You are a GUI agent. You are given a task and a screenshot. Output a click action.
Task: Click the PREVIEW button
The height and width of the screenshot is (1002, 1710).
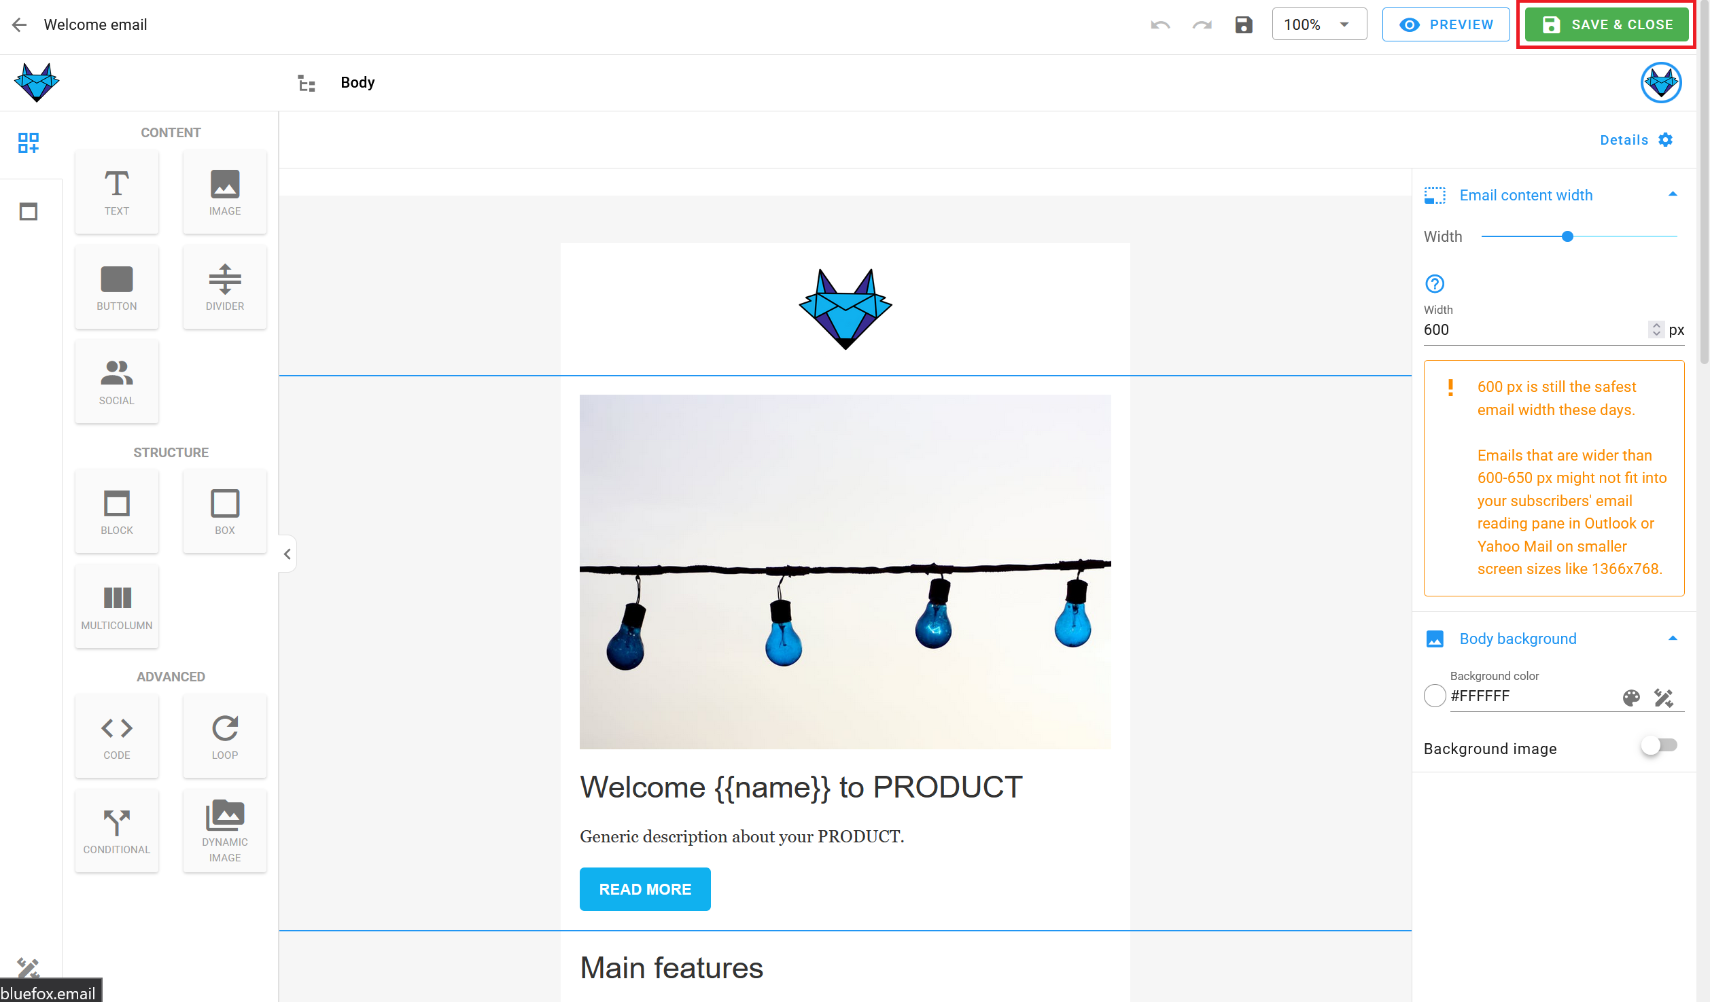click(1446, 24)
